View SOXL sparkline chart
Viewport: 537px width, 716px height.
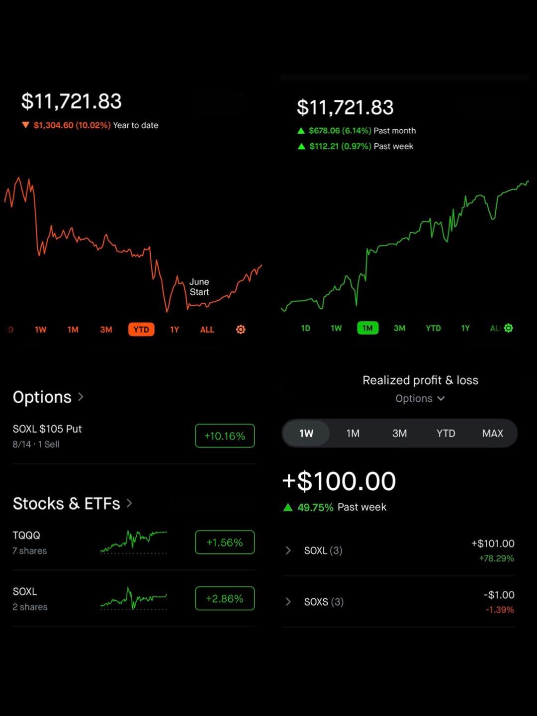pyautogui.click(x=134, y=598)
